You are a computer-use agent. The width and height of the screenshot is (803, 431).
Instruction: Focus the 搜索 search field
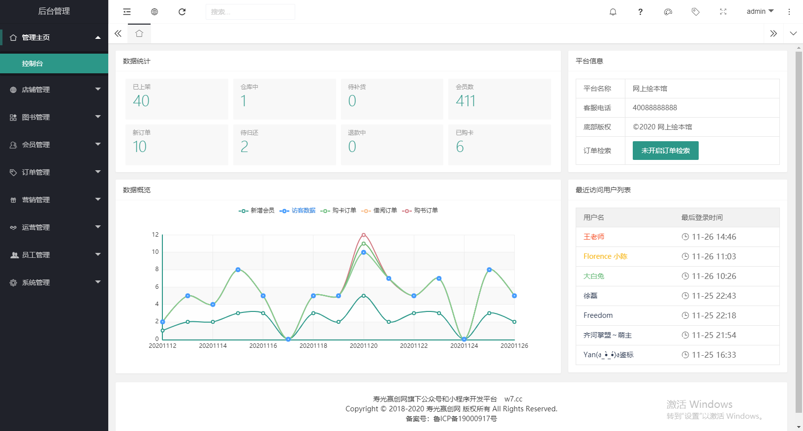coord(250,12)
